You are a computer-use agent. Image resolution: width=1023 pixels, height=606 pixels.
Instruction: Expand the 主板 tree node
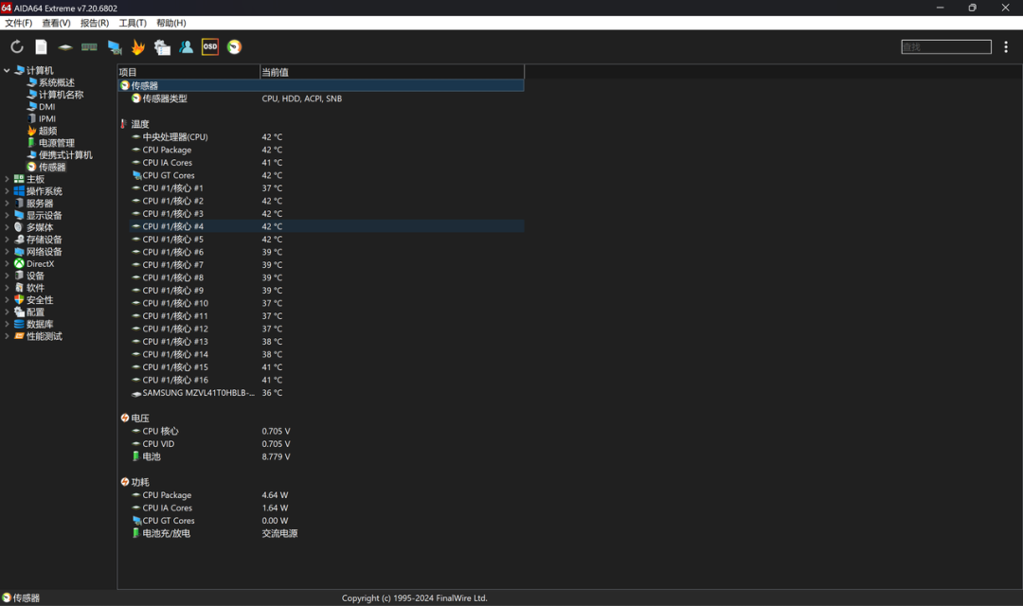coord(7,179)
